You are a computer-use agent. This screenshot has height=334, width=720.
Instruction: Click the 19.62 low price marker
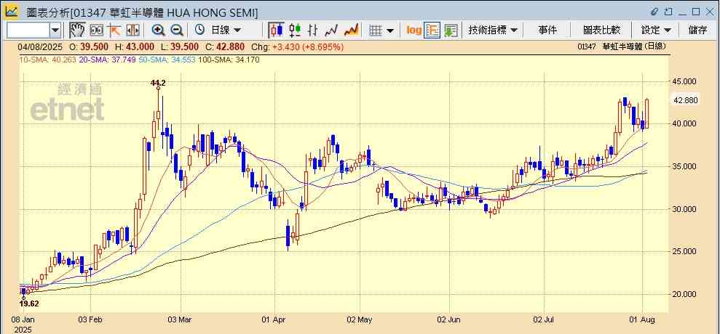click(29, 304)
